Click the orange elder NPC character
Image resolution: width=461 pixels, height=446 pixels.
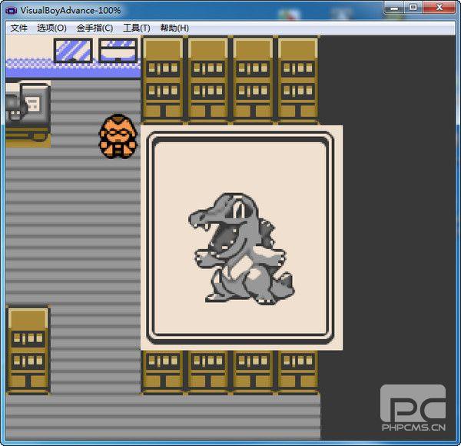point(118,137)
